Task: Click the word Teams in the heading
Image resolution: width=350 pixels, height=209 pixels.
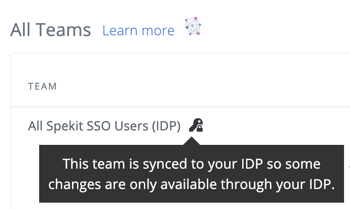Action: point(63,30)
